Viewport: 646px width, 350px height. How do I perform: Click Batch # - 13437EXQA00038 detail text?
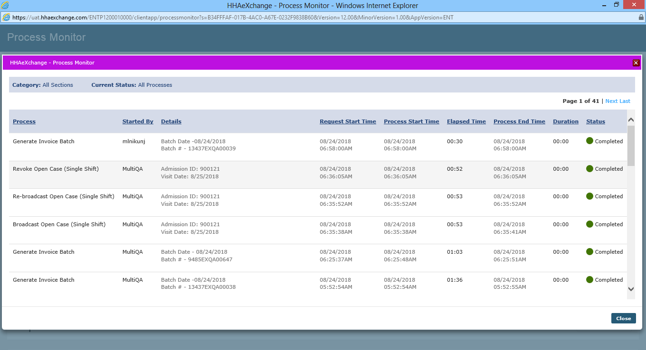click(199, 287)
